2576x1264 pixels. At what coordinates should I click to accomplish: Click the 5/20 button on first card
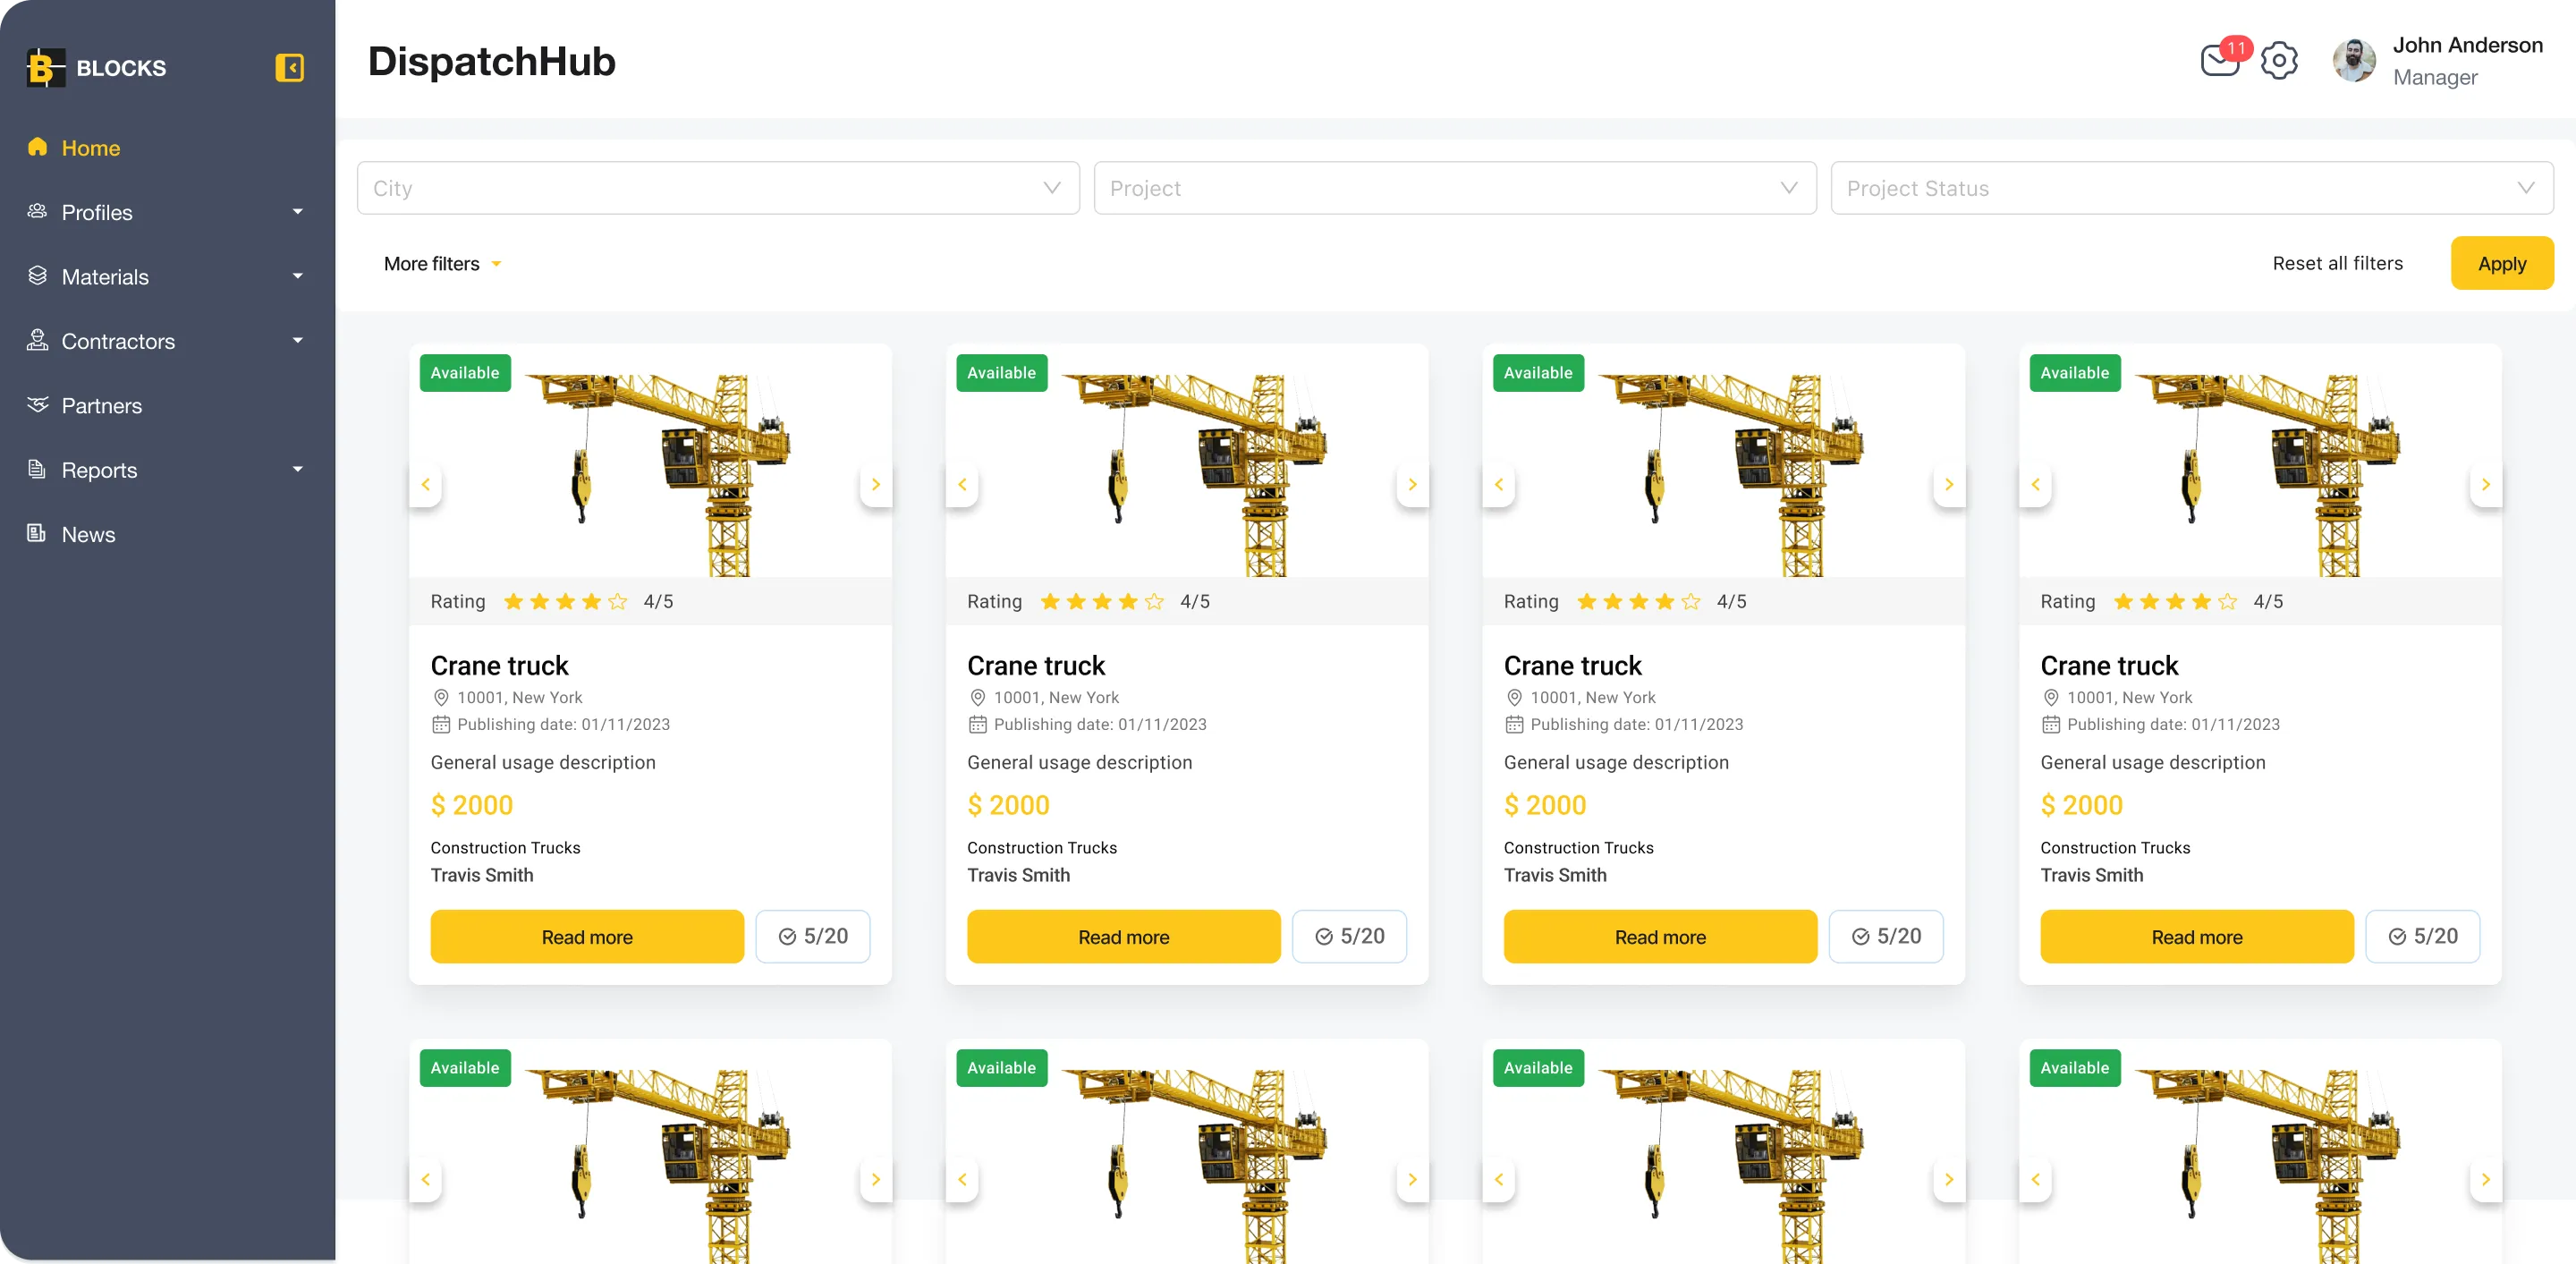tap(813, 936)
